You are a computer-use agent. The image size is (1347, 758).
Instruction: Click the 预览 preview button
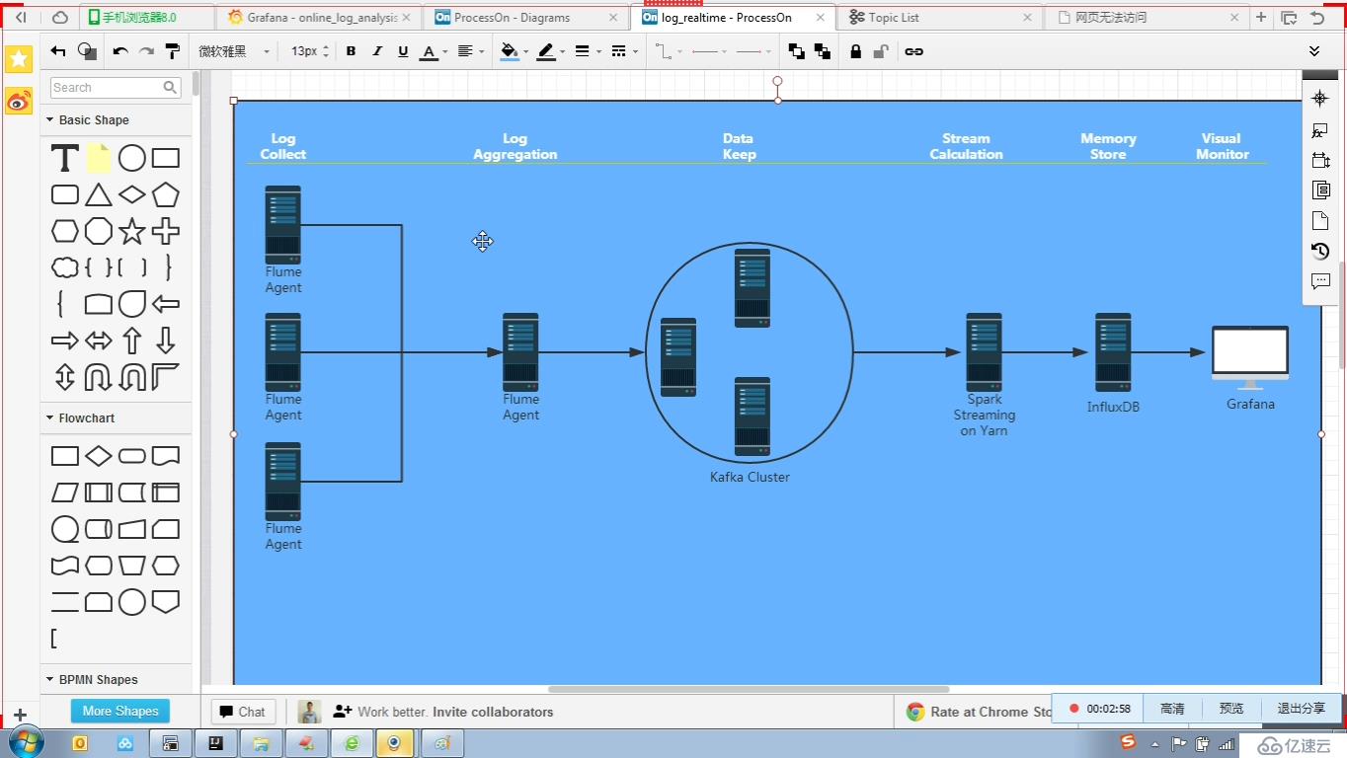1231,709
